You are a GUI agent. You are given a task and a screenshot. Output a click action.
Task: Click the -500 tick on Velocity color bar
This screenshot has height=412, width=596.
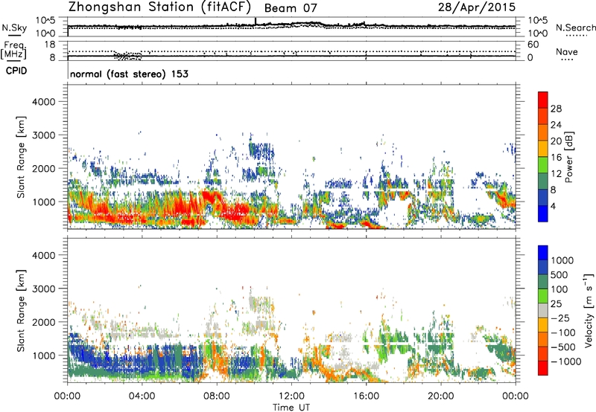[562, 347]
